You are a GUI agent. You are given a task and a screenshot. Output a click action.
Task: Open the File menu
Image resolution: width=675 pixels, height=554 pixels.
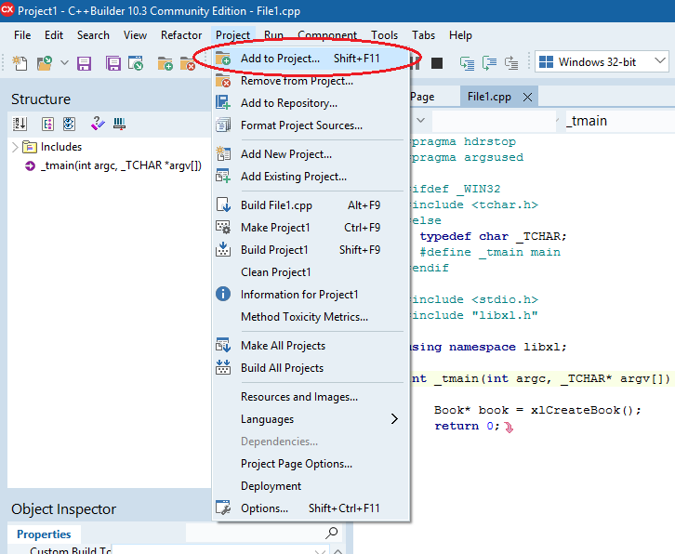click(22, 35)
